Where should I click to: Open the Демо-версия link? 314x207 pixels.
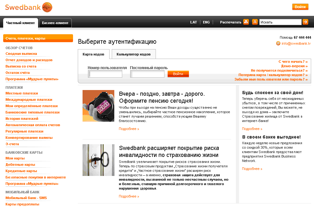(294, 66)
